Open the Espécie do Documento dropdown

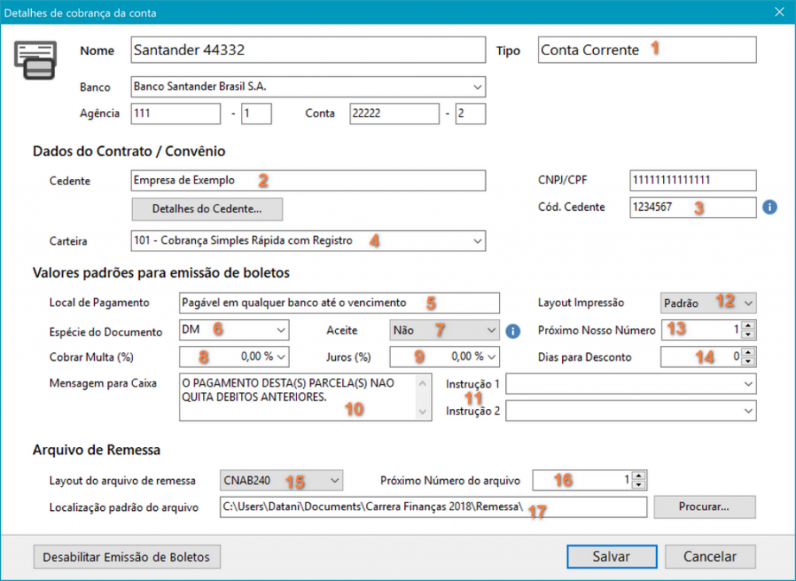click(x=280, y=331)
